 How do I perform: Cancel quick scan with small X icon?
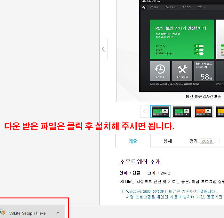(206, 67)
